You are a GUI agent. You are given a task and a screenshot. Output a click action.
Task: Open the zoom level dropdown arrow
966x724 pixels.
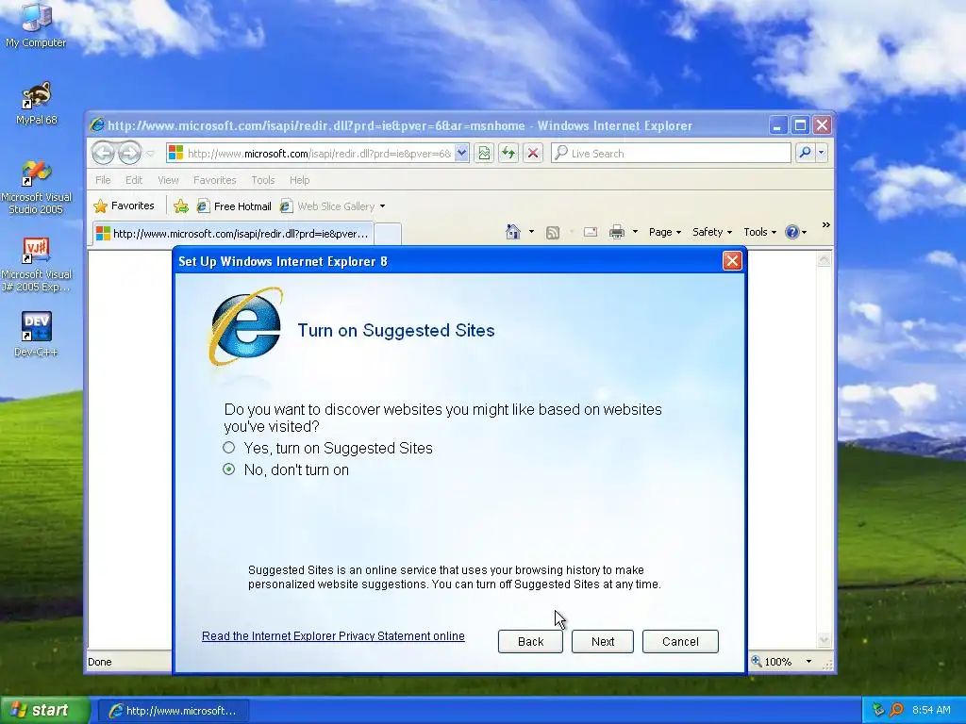pos(808,661)
